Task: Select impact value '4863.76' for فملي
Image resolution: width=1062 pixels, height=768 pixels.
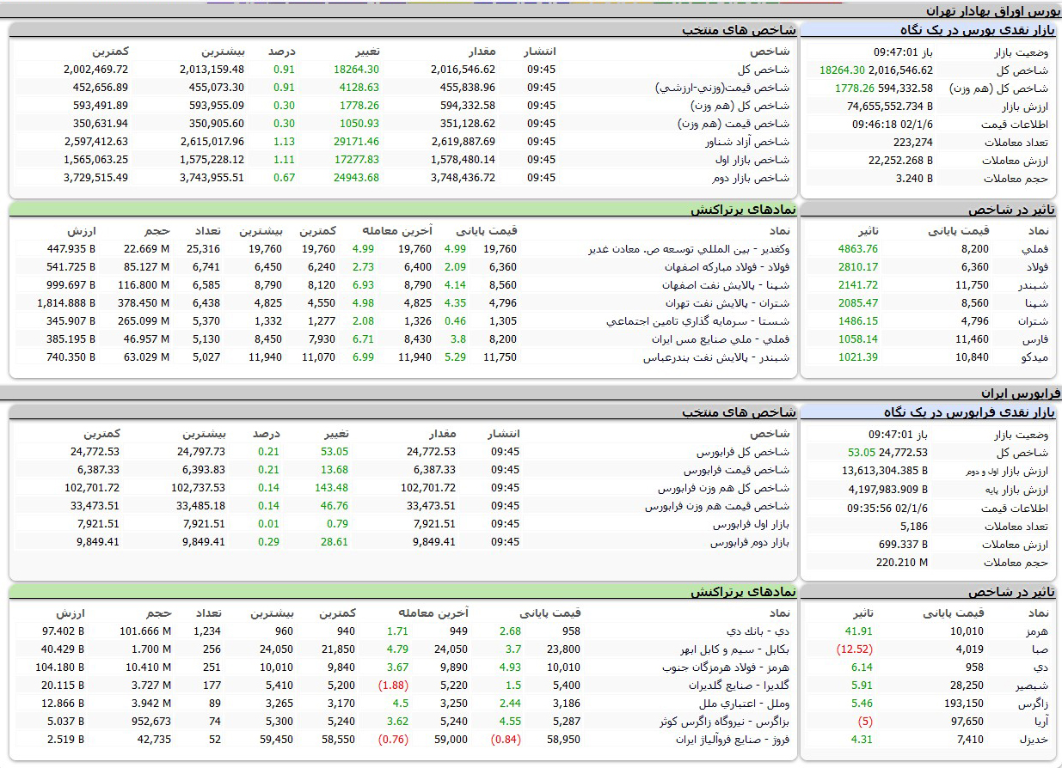Action: 856,249
